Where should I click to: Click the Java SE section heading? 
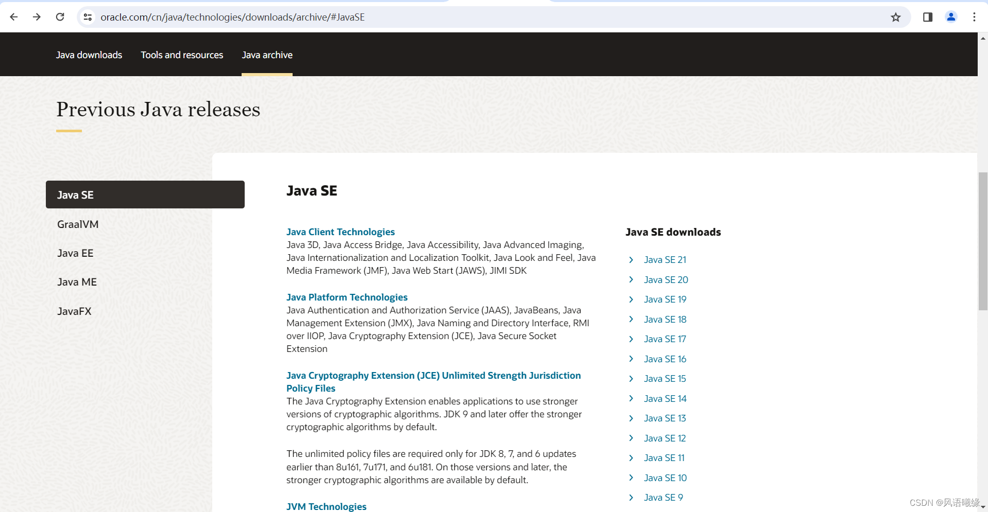[x=312, y=191]
